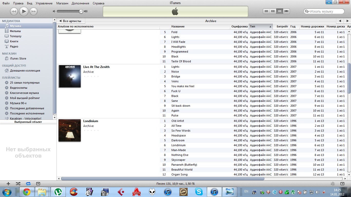This screenshot has width=351, height=197.
Task: Open uTorrent from the taskbar
Action: click(x=58, y=192)
